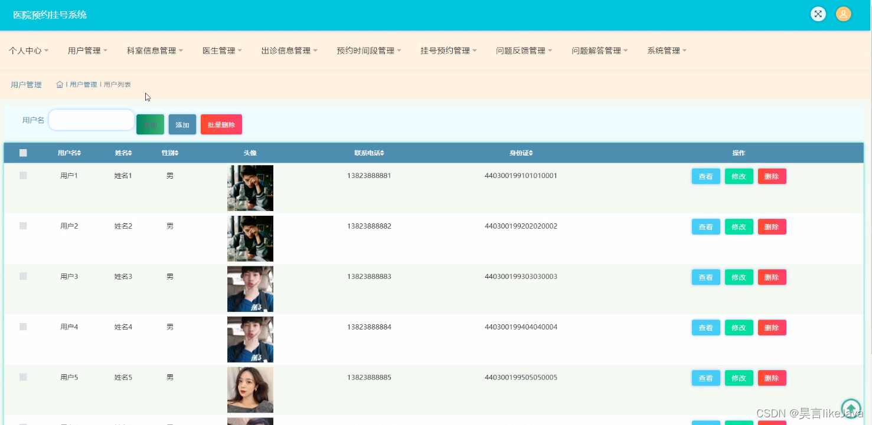Viewport: 872px width, 425px height.
Task: Edit 用户2 with 修改 button
Action: [739, 226]
